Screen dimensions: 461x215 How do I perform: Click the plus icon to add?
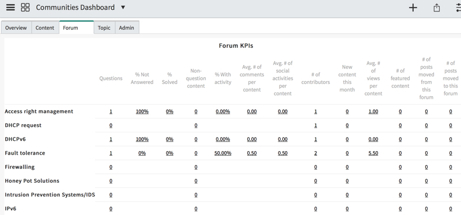[x=413, y=7]
